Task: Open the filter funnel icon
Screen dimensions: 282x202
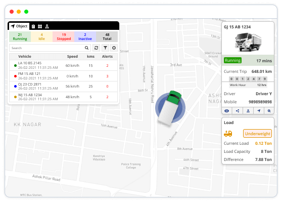Action: pyautogui.click(x=105, y=48)
